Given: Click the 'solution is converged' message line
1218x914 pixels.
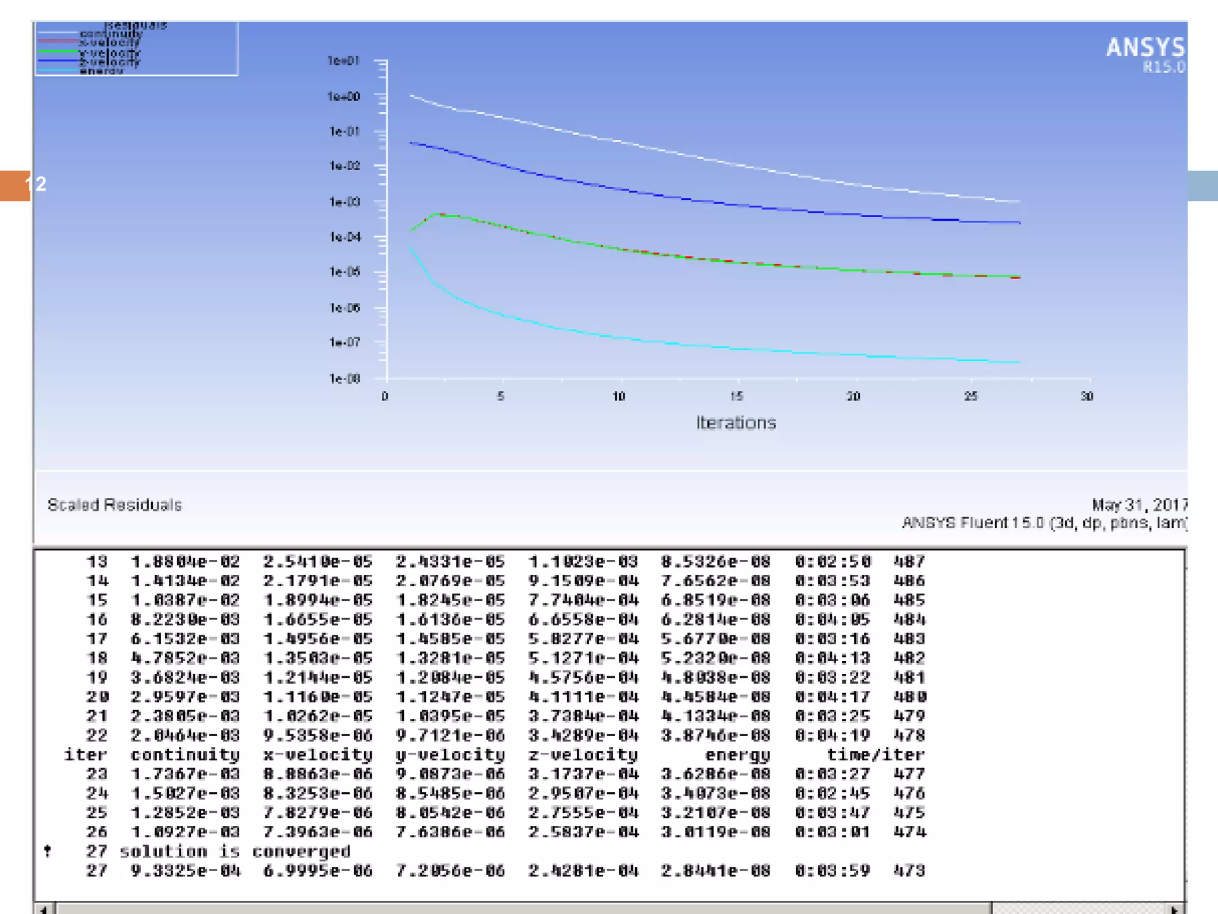Looking at the screenshot, I should coord(235,852).
